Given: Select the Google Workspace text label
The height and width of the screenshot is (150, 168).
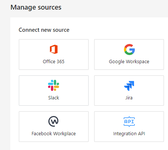Looking at the screenshot, I should (x=129, y=62).
